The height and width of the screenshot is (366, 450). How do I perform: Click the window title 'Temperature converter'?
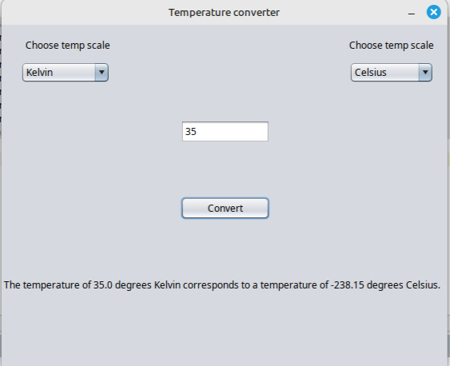224,12
